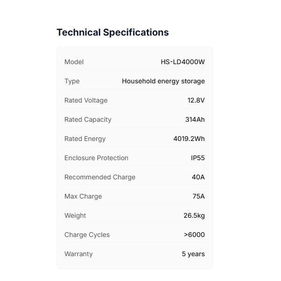Select the IP55 protection rating

pos(198,158)
